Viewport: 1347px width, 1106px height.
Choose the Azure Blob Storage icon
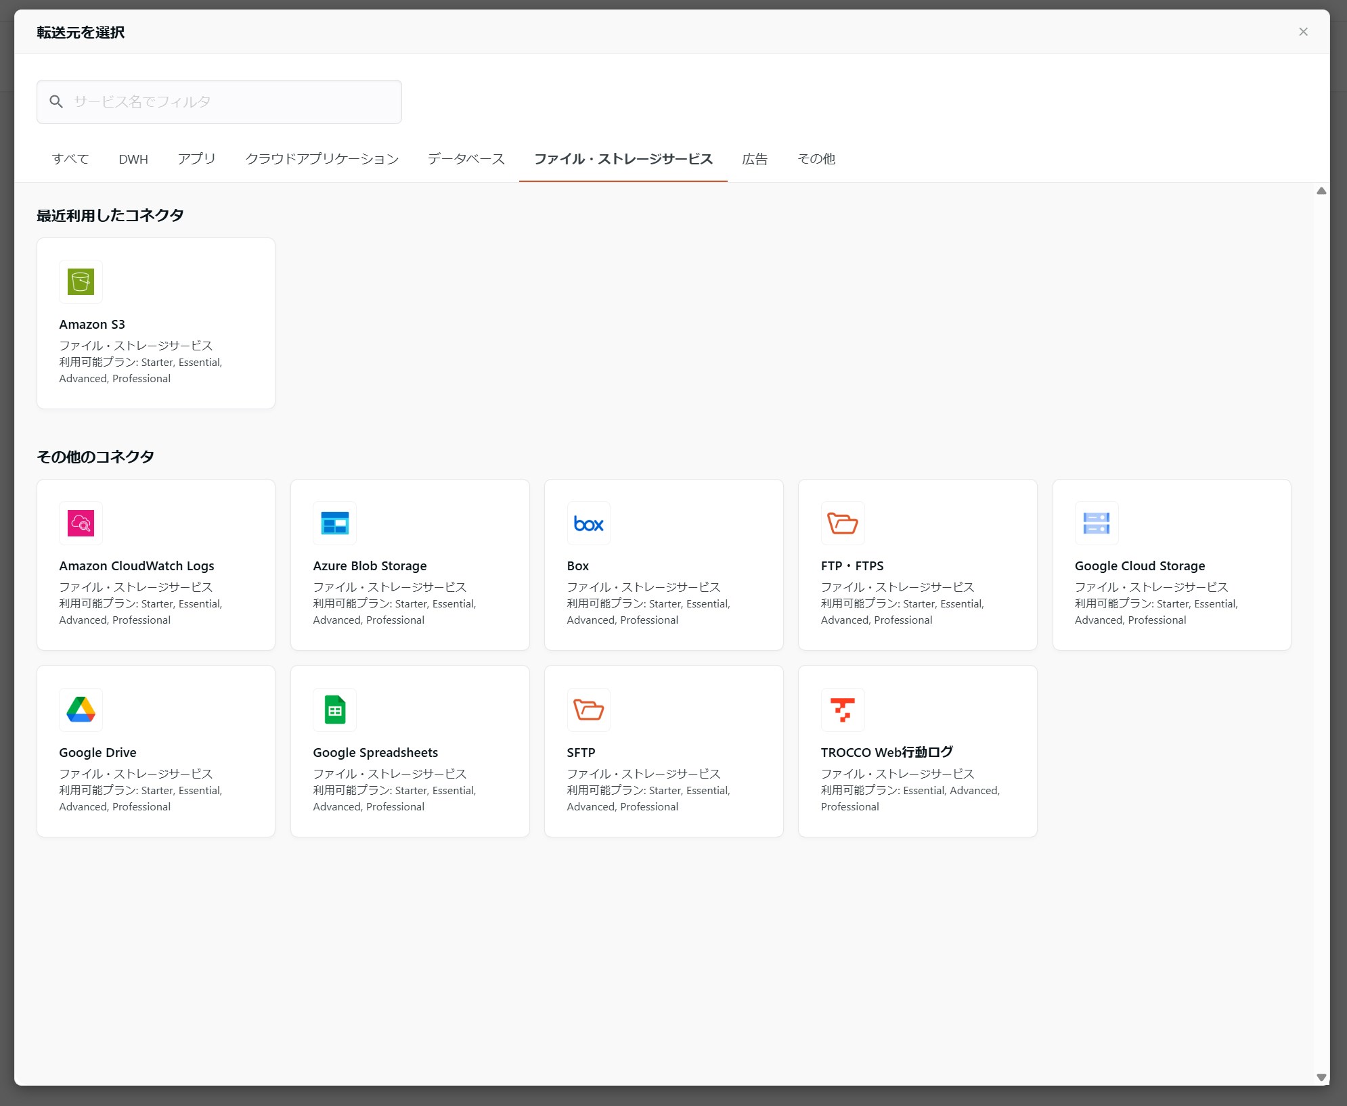(x=334, y=523)
